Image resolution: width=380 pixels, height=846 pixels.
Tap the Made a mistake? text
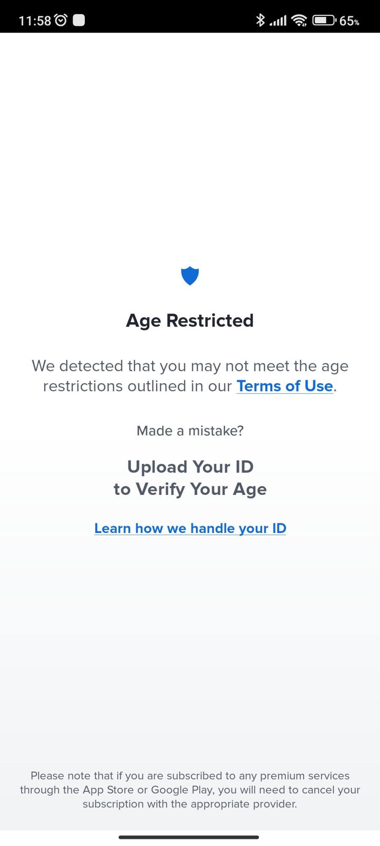tap(190, 431)
